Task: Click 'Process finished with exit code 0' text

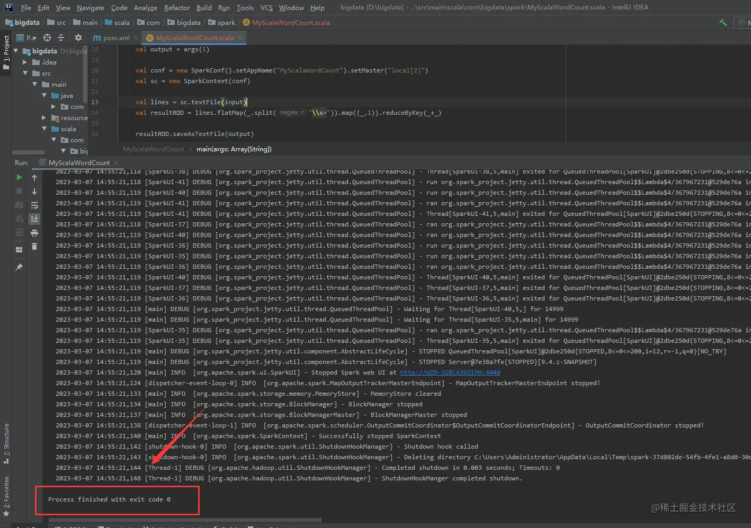Action: 109,499
